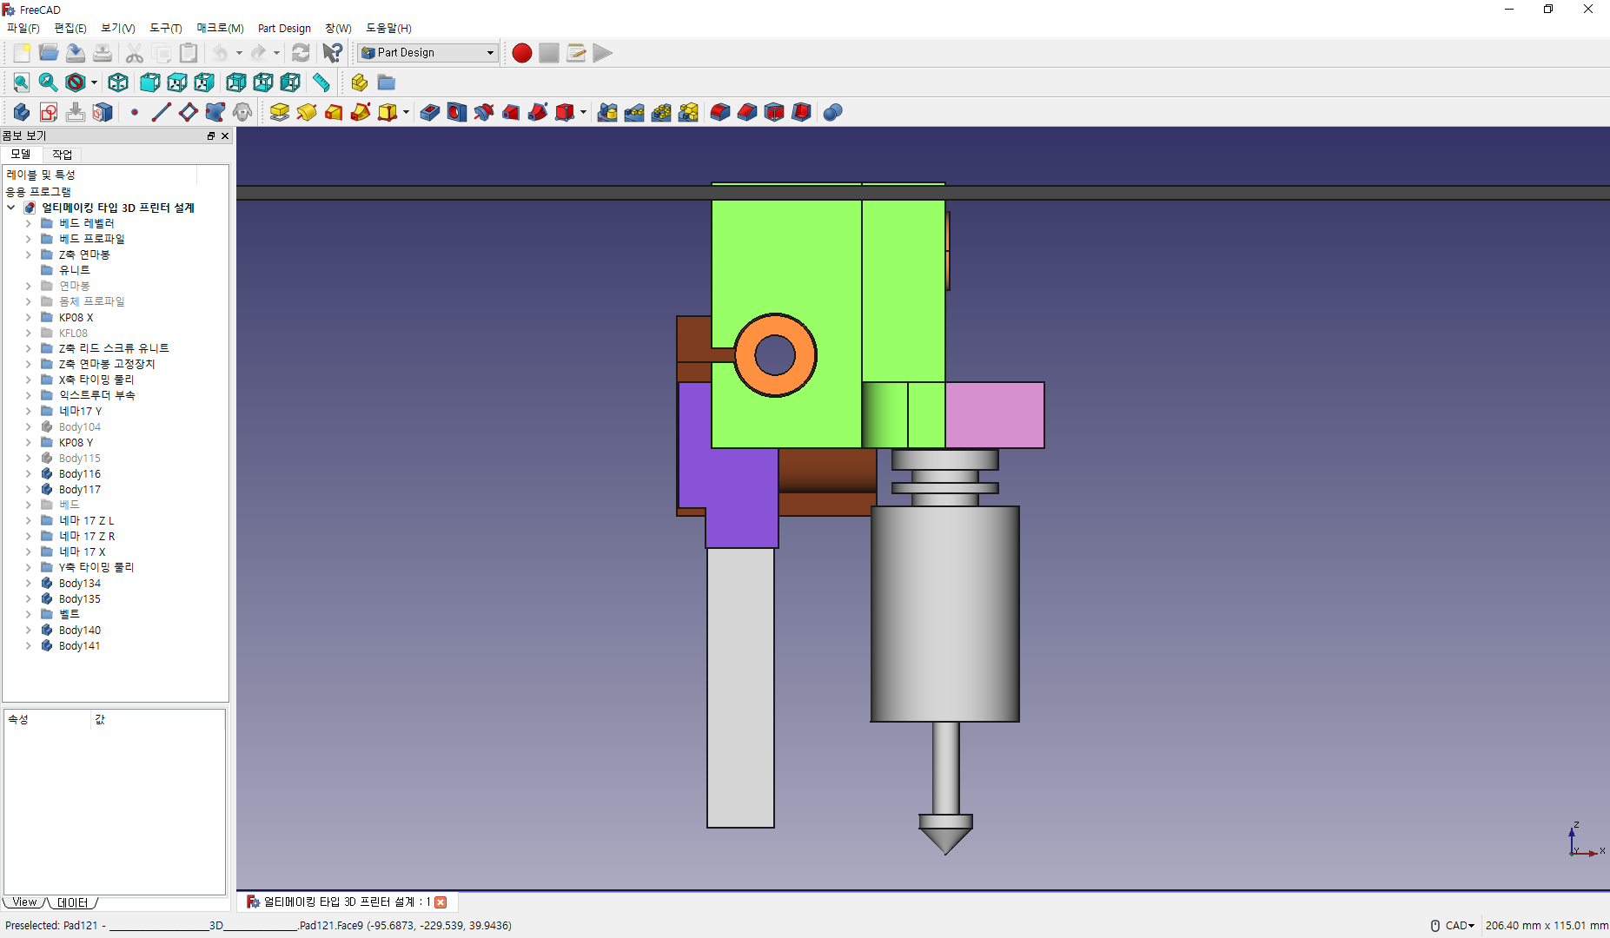Switch to the 작업 tab
1610x938 pixels.
coord(62,155)
